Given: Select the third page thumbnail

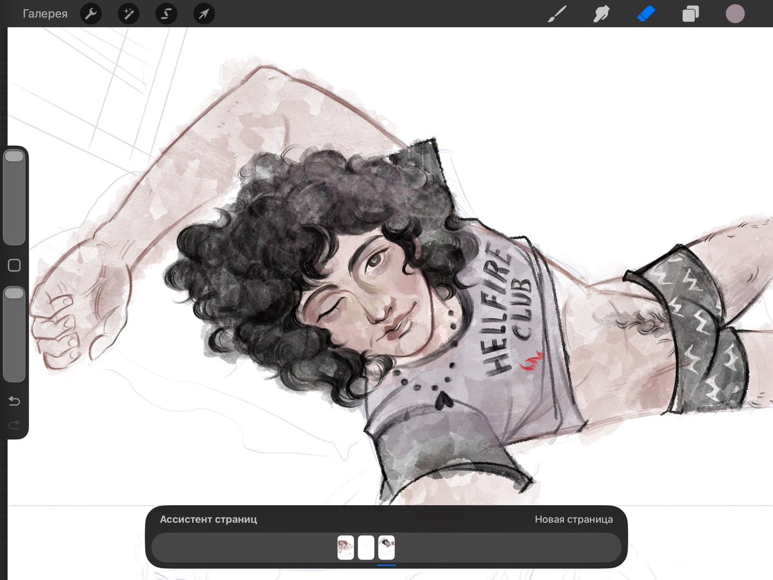Looking at the screenshot, I should click(x=387, y=548).
